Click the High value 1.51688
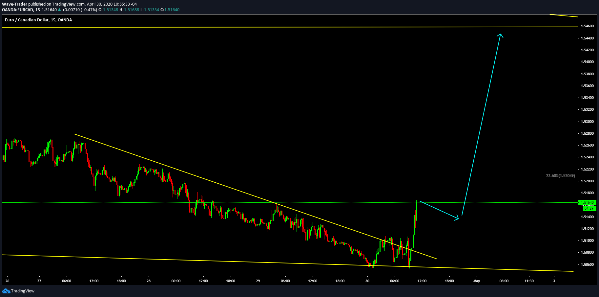 tap(132, 10)
